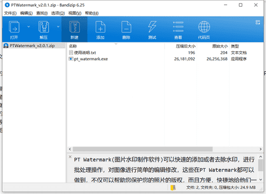
Task: Click the horizontal scrollbar right arrow
Action: coord(260,149)
